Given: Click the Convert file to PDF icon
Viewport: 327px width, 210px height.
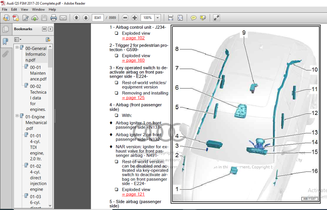Looking at the screenshot, I should 16,18.
